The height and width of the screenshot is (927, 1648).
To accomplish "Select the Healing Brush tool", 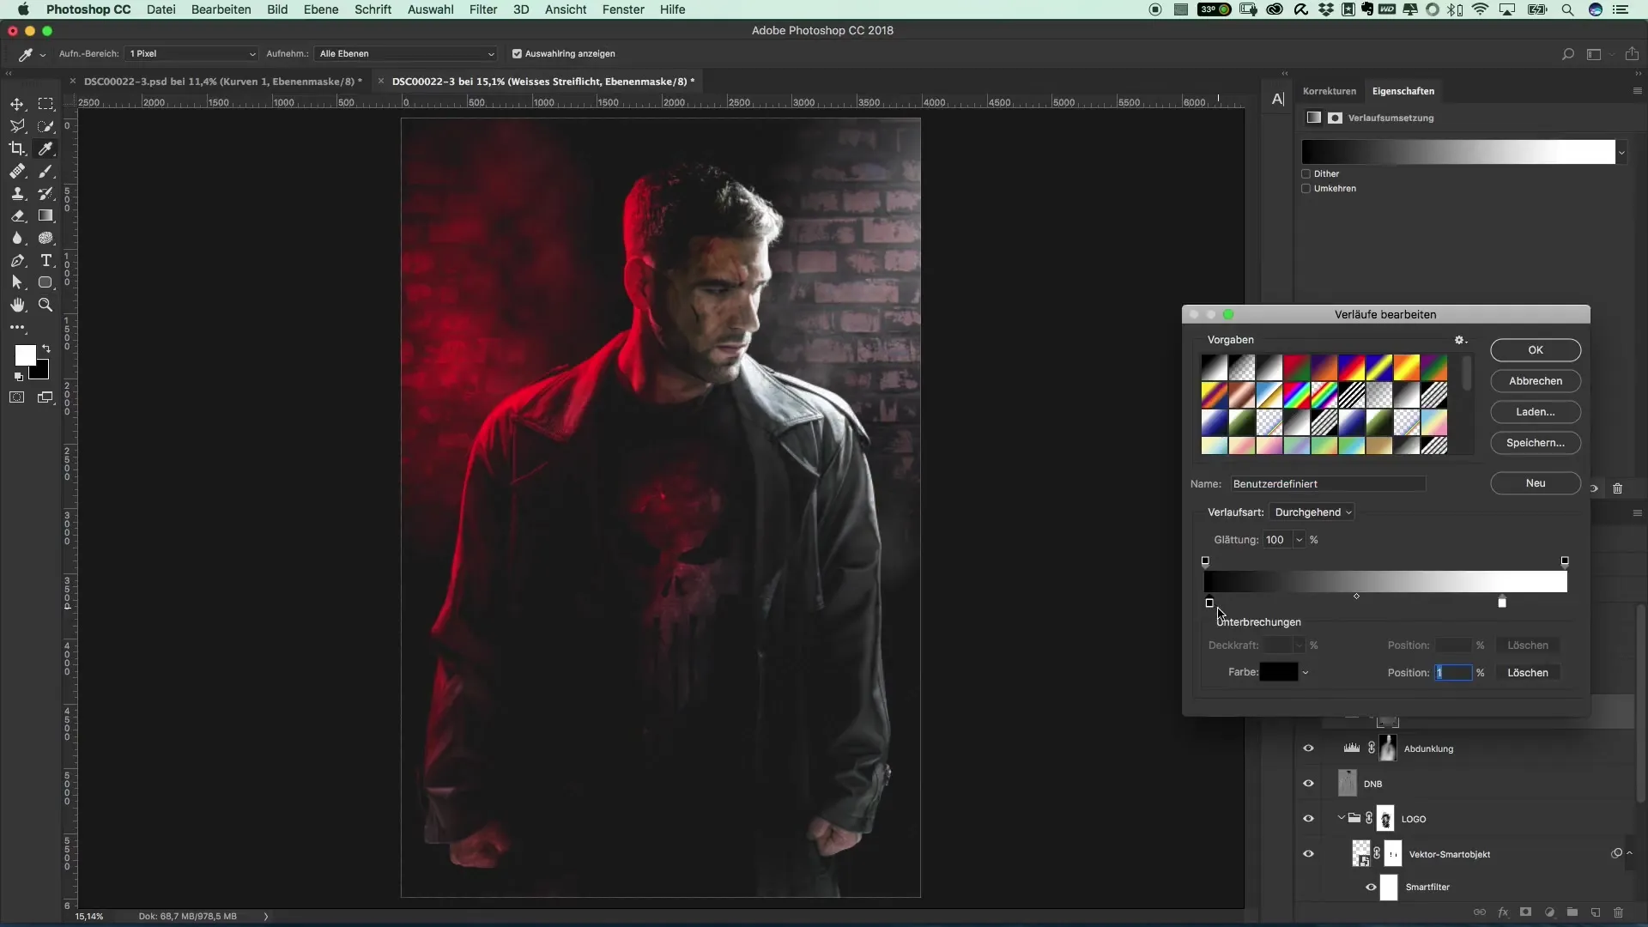I will [17, 171].
